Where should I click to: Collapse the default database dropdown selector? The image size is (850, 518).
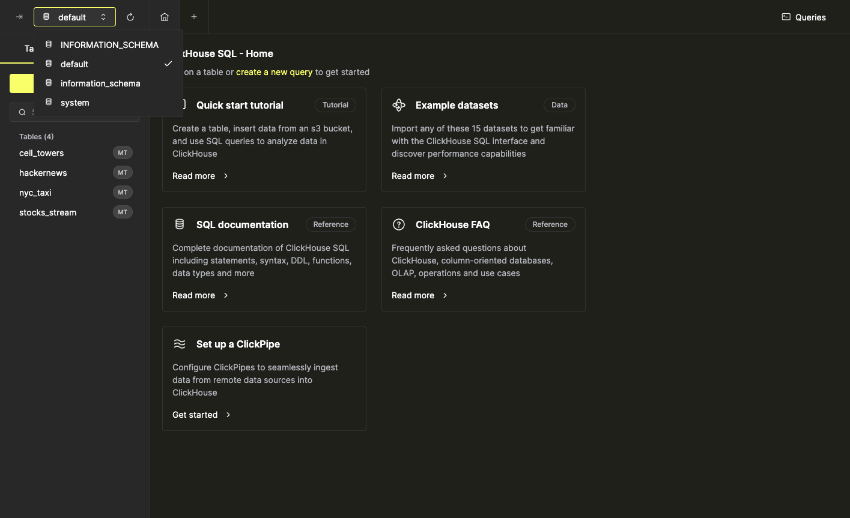[x=74, y=17]
